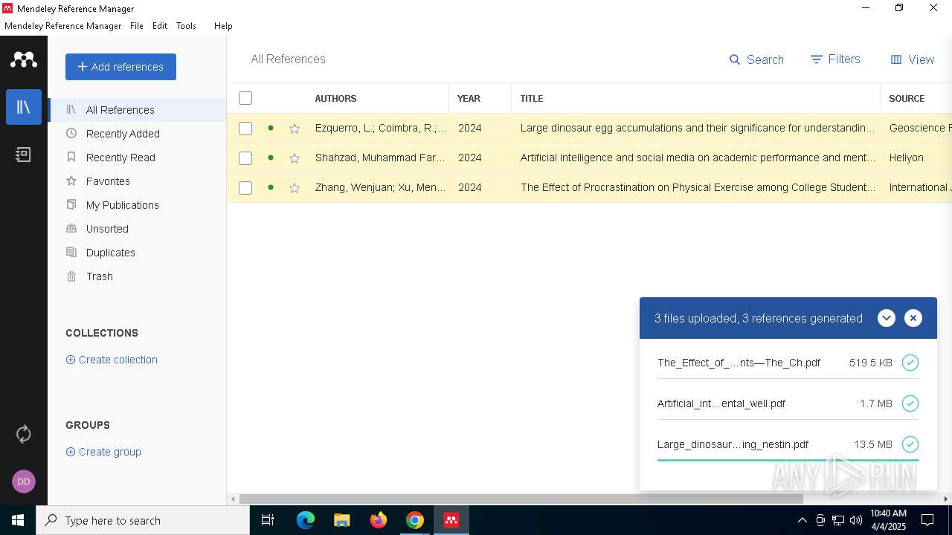Click the Add references button

[120, 67]
